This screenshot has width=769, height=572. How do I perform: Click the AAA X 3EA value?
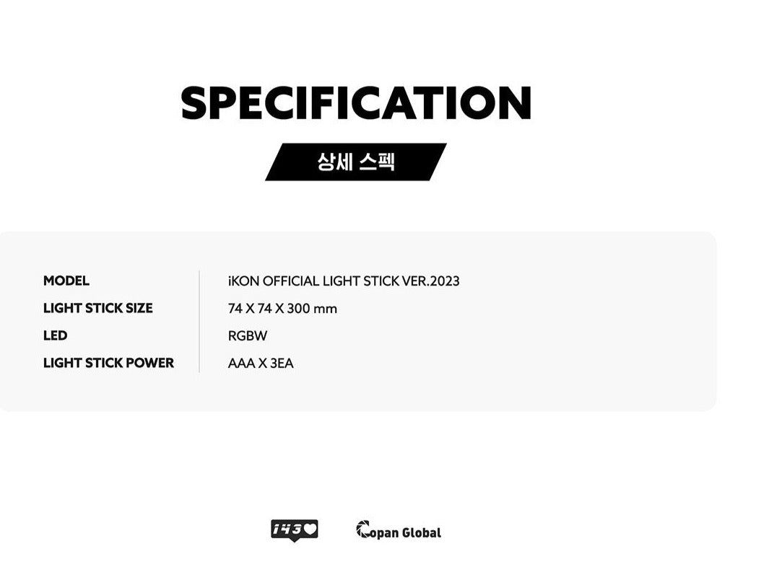[261, 364]
